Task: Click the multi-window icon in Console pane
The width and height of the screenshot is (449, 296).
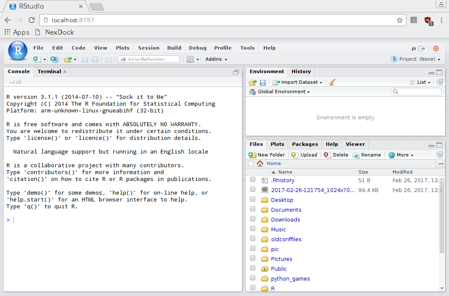Action: pyautogui.click(x=236, y=72)
